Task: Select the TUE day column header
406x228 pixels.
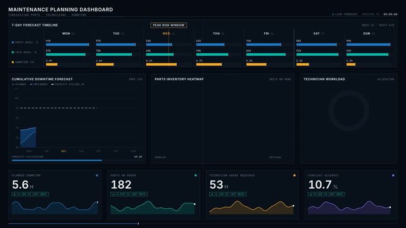Action: 118,34
